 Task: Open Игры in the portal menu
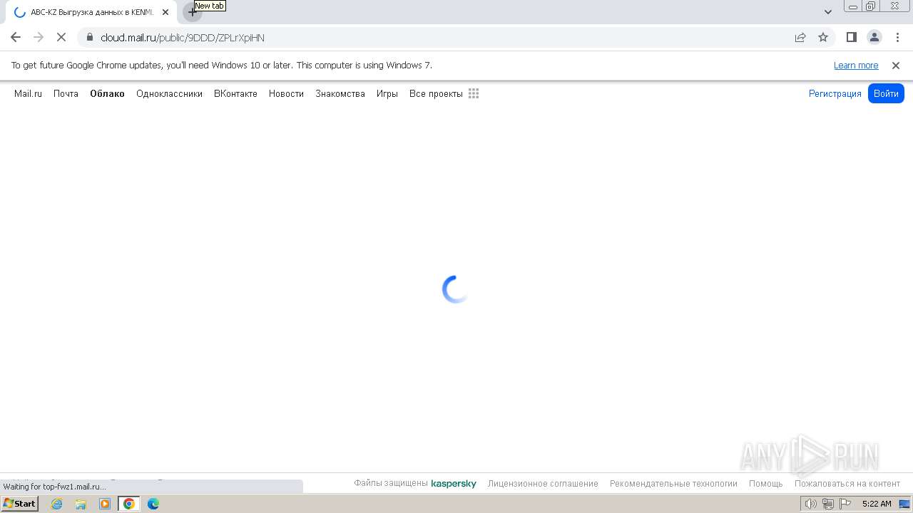(x=387, y=93)
